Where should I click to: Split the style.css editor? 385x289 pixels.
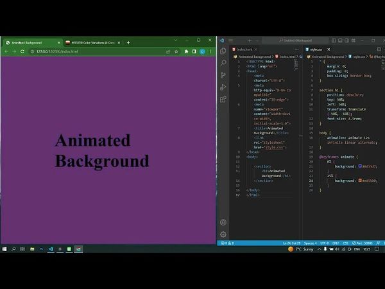pos(379,49)
